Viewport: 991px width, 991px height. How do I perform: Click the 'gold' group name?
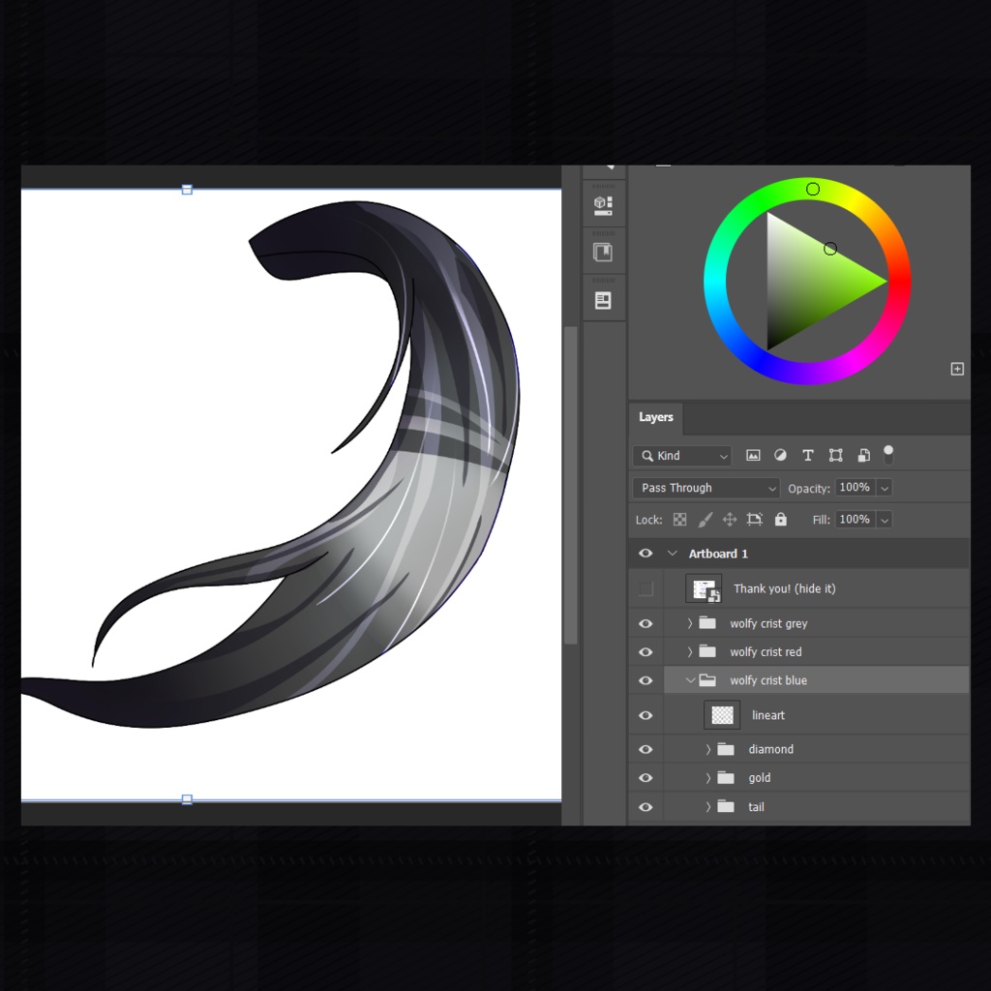point(759,778)
